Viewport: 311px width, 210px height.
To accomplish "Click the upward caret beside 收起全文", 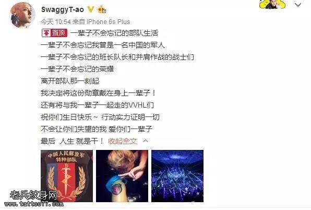I will click(x=146, y=141).
